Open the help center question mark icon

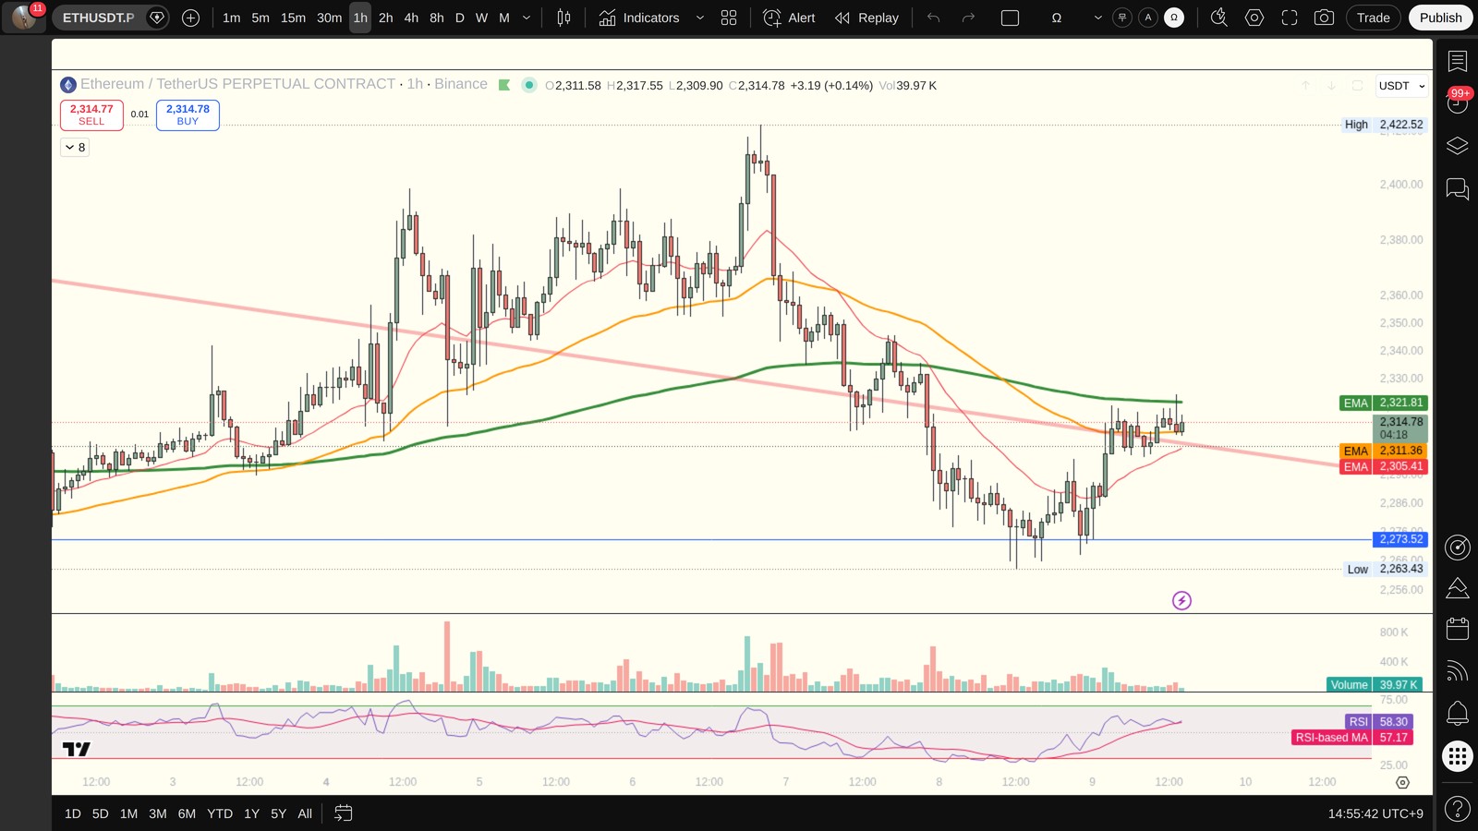1458,810
